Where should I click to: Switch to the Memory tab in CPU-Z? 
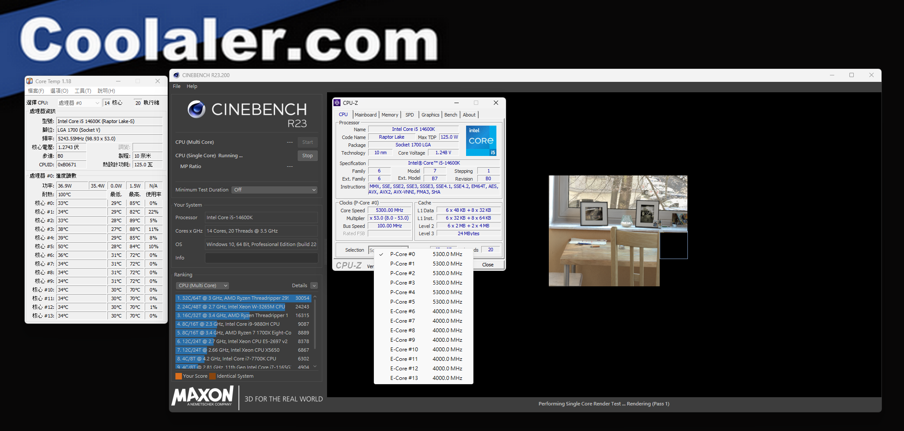click(390, 115)
